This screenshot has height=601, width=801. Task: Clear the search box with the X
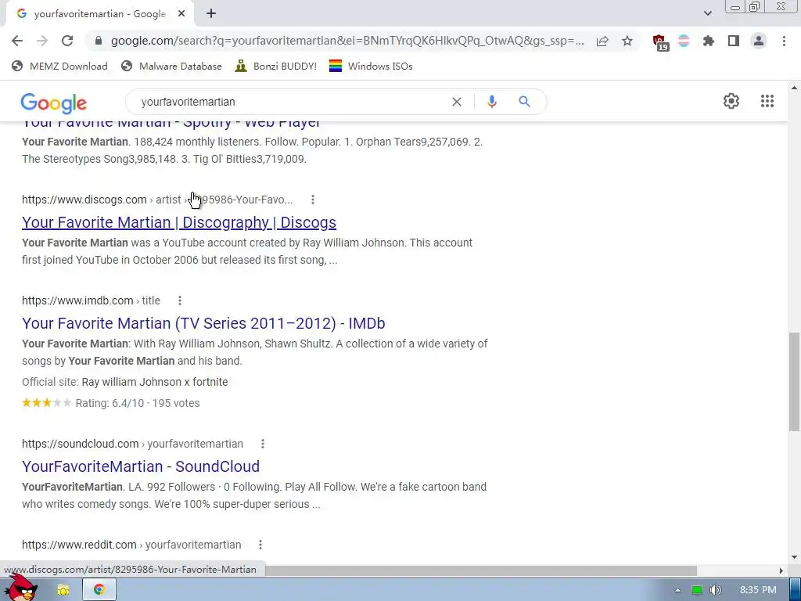coord(457,102)
